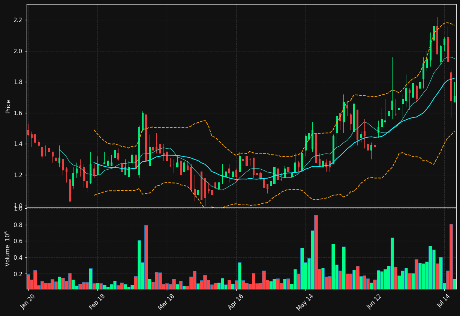Click the 0.2 volume axis label
460x316 pixels.
point(19,274)
